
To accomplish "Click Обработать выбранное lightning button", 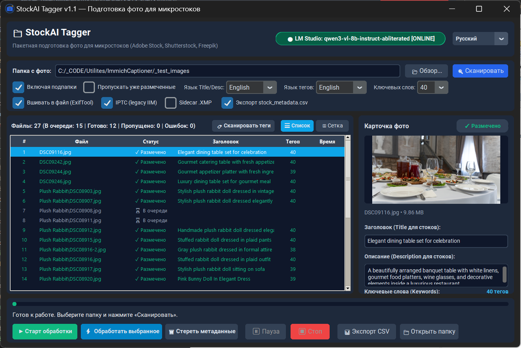I will pos(121,332).
